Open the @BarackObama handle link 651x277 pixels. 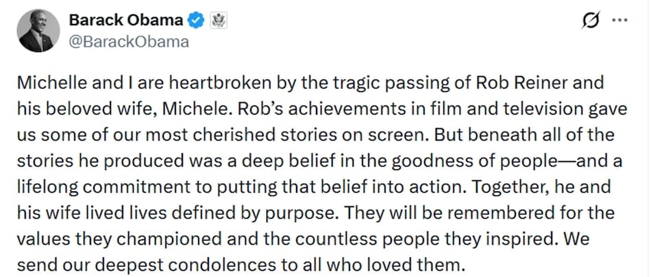128,41
